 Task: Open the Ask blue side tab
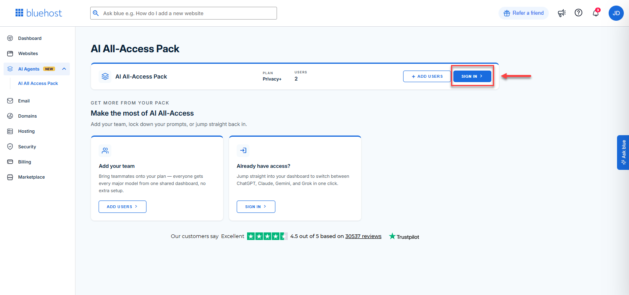pyautogui.click(x=623, y=152)
